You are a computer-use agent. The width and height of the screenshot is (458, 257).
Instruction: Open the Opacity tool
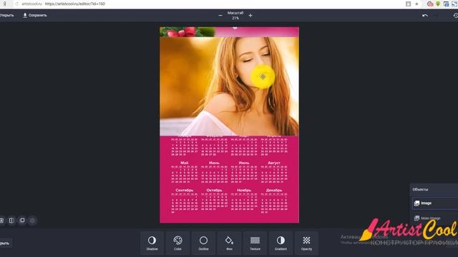coord(306,243)
